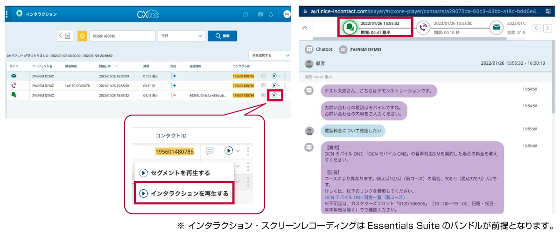
Task: Click the comment icon in the zoomed callout
Action: (x=210, y=151)
